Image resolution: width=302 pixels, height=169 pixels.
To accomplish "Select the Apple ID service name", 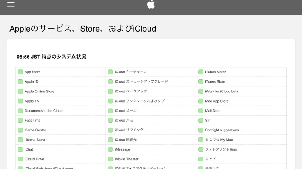I will pyautogui.click(x=31, y=81).
